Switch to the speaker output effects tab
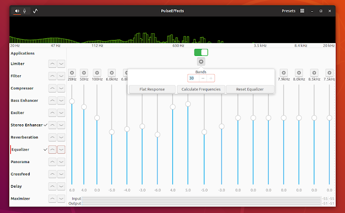The image size is (345, 213). (x=17, y=11)
